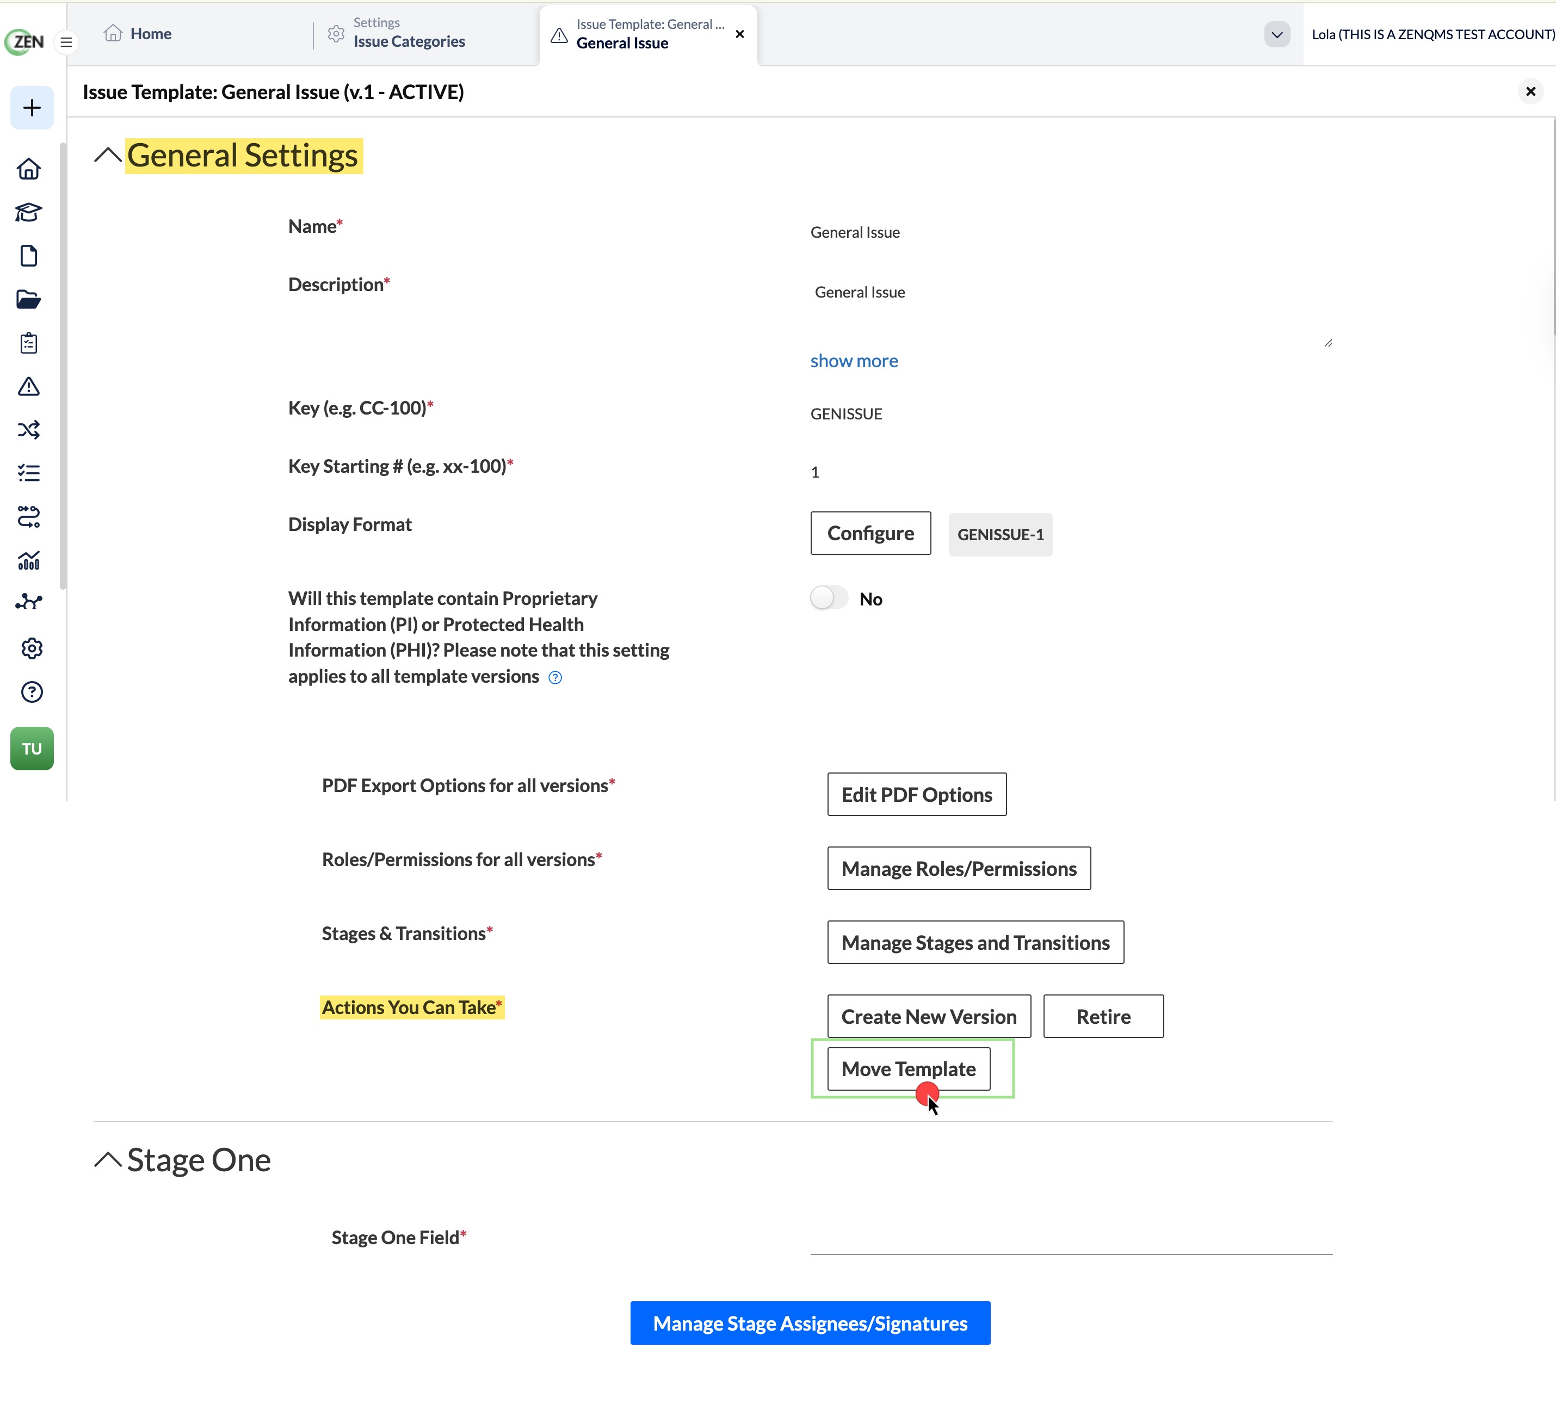Click the Stage One Field input
Viewport: 1556px width, 1422px height.
point(1071,1237)
